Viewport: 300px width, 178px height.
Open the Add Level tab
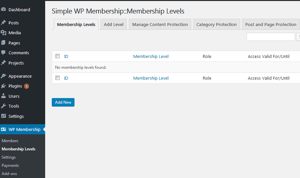pos(114,24)
